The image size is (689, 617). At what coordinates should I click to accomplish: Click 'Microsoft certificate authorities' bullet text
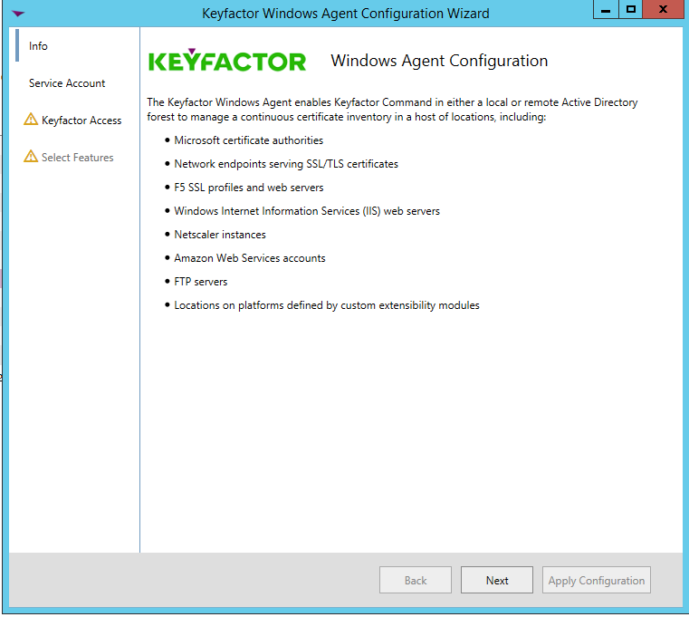(x=249, y=140)
